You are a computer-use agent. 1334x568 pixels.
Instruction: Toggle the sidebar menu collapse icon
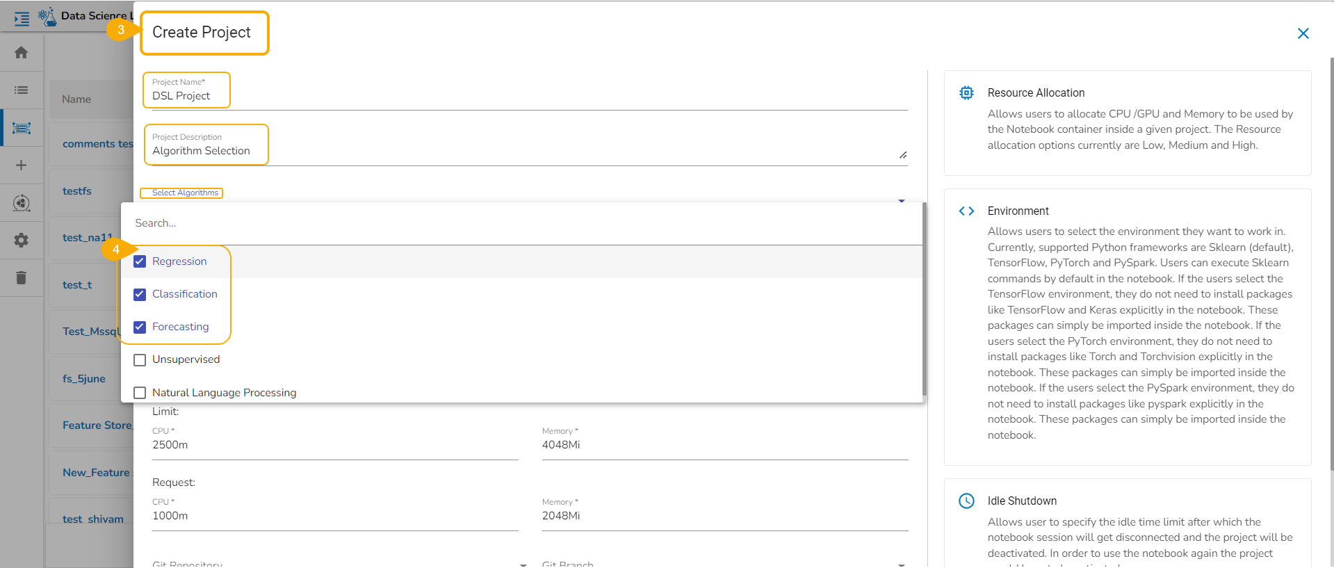click(22, 19)
